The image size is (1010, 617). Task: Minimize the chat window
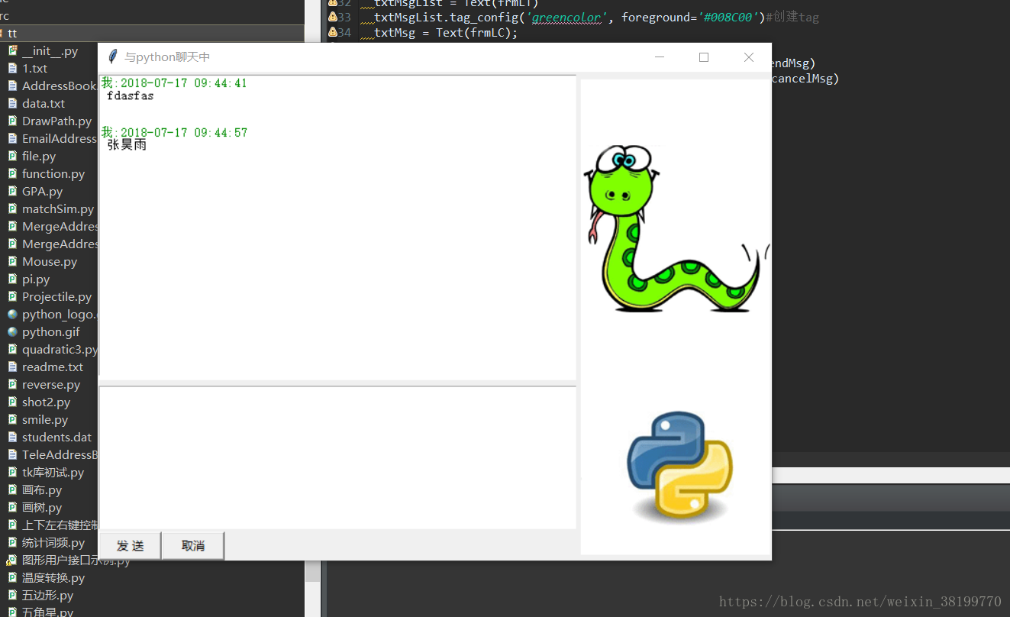point(660,57)
